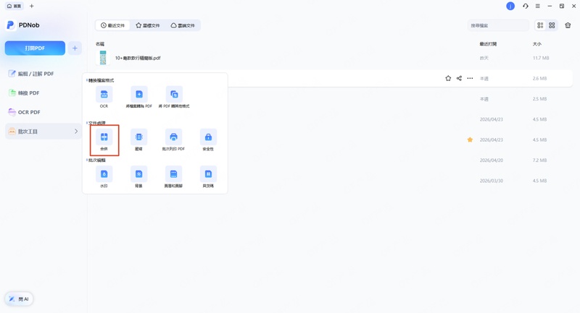
Task: Switch to the Recent files tab
Action: pos(113,25)
